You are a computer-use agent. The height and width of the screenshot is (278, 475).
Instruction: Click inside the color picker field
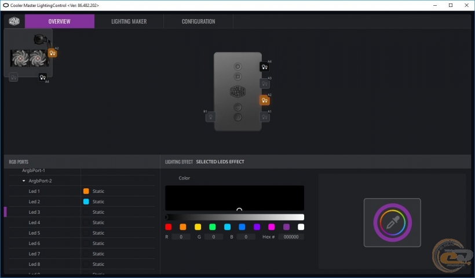pyautogui.click(x=235, y=198)
